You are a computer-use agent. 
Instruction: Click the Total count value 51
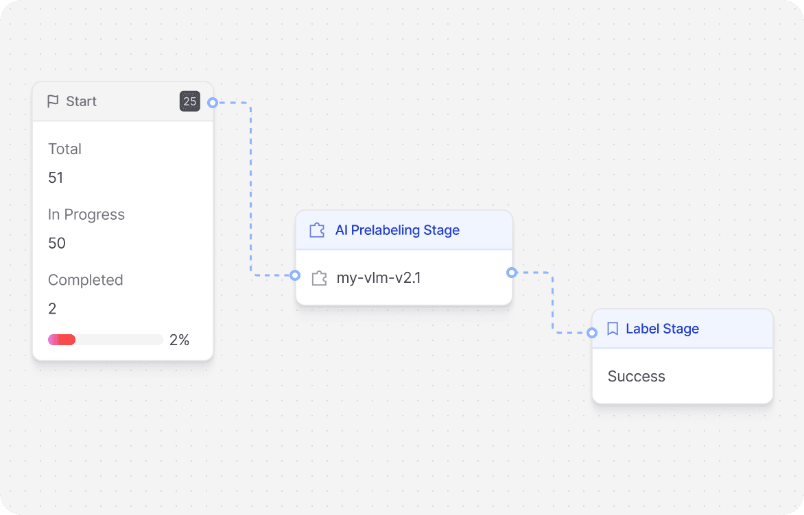click(56, 177)
